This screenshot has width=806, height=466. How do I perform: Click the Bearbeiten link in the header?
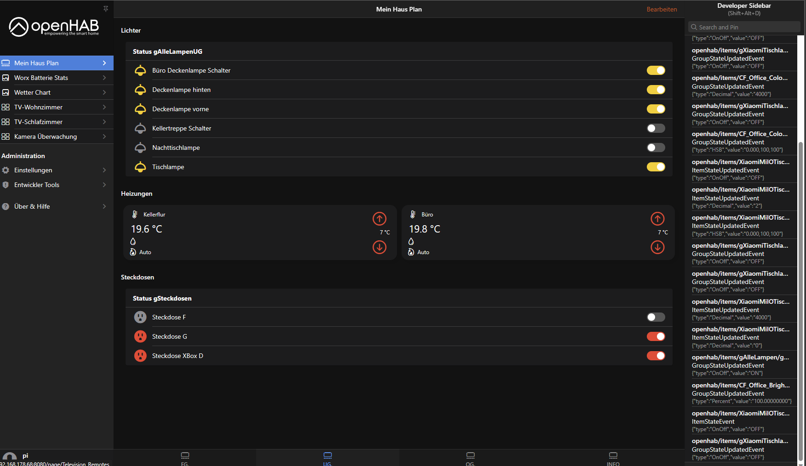(x=662, y=9)
